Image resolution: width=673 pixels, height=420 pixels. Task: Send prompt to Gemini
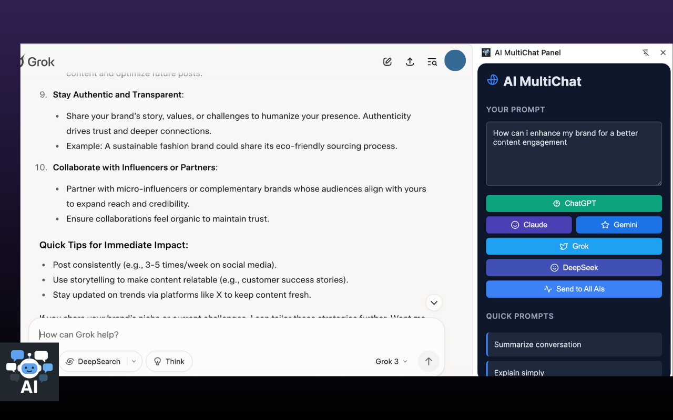619,225
